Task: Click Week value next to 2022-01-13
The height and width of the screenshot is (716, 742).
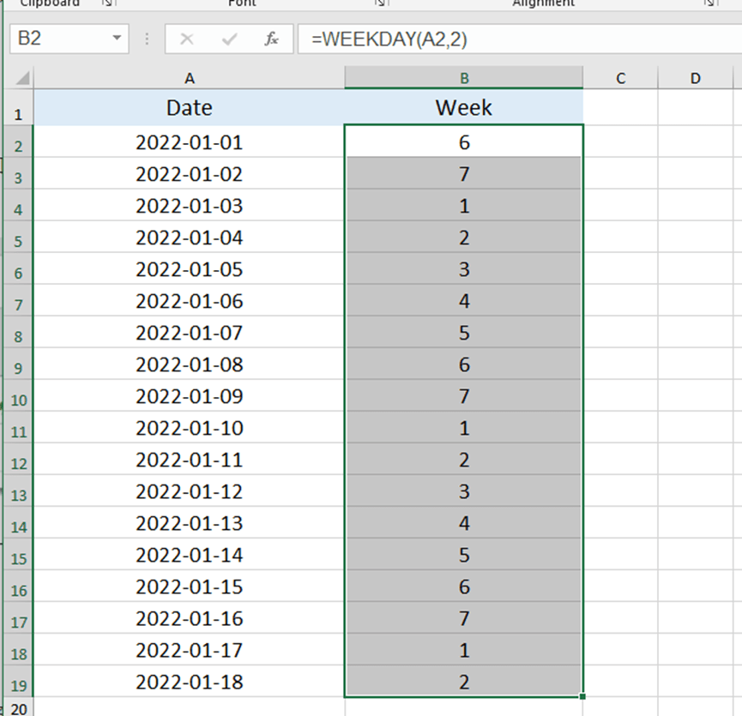Action: pos(464,522)
